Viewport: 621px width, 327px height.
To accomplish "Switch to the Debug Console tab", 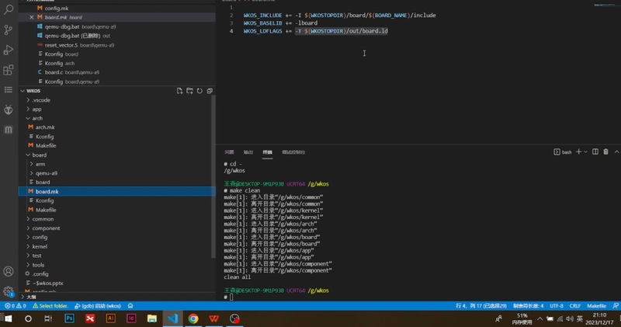I will [293, 152].
